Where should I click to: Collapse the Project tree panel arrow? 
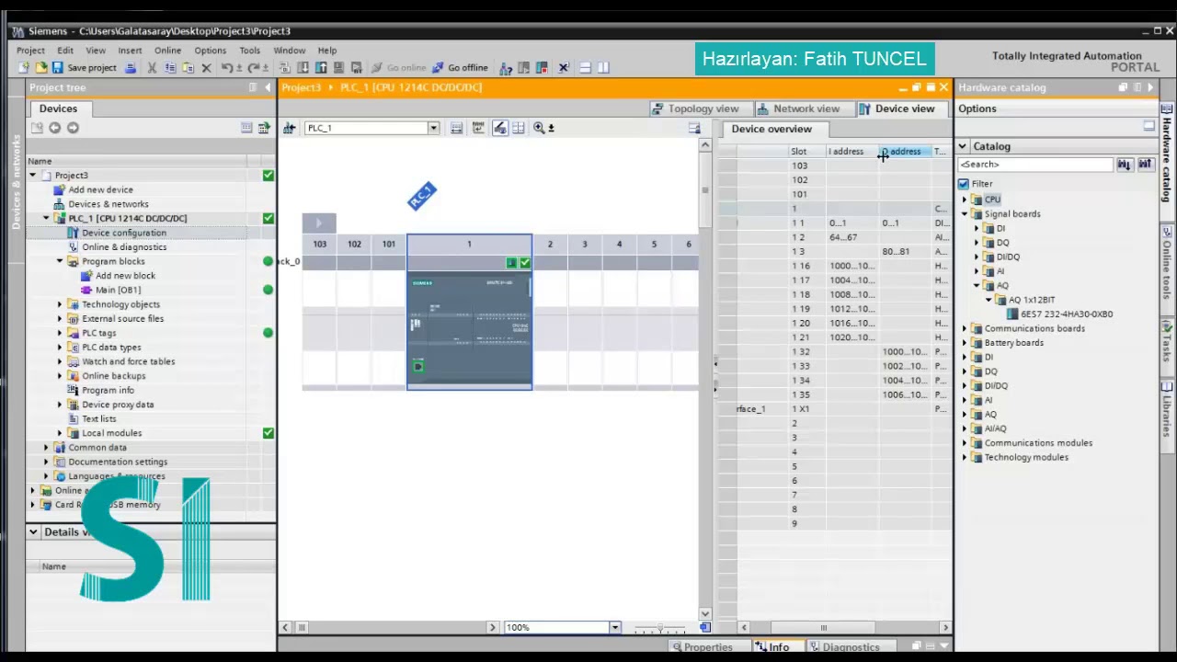click(x=268, y=87)
